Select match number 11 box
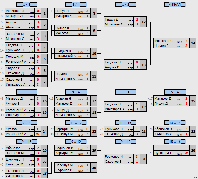The width and height of the screenshot is (198, 179). 94,76
